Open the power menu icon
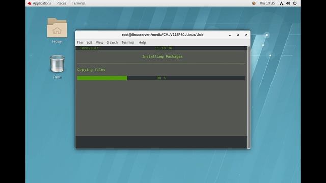Image resolution: width=326 pixels, height=183 pixels. coord(295,3)
